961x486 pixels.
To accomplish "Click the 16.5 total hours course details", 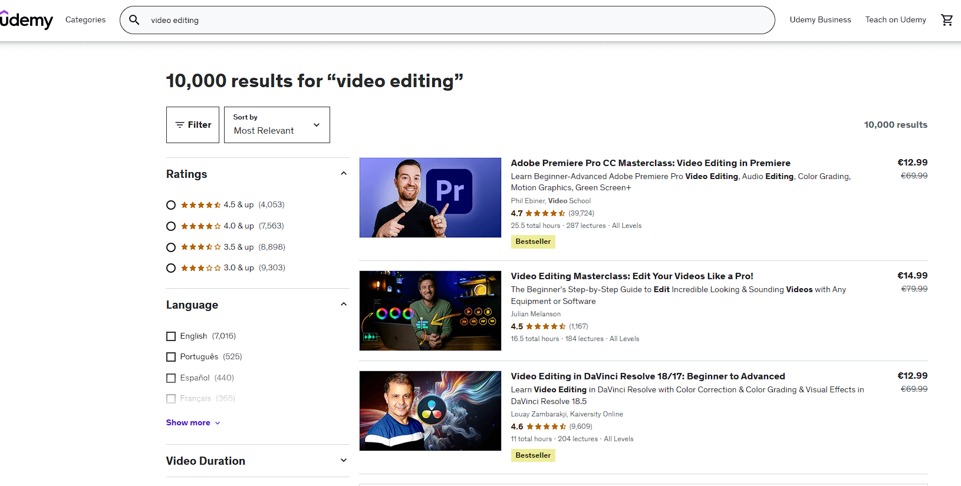I will [575, 339].
